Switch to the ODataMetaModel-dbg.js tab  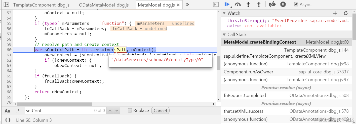pyautogui.click(x=104, y=5)
